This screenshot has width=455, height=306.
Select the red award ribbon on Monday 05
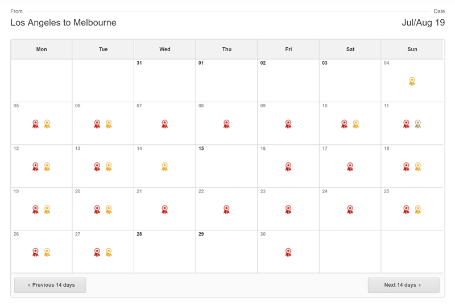coord(35,124)
